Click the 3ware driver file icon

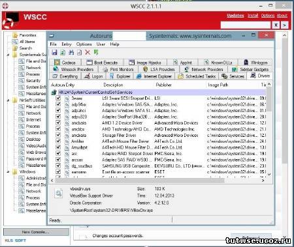click(x=67, y=98)
